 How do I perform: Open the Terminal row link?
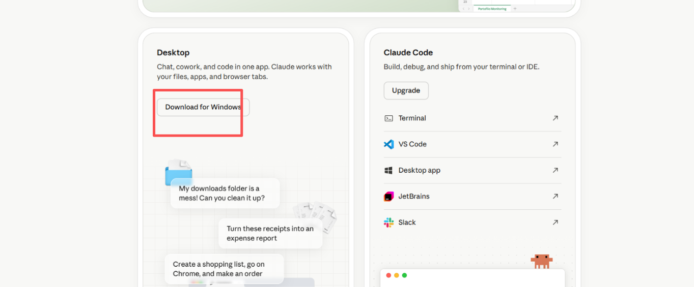tap(472, 118)
